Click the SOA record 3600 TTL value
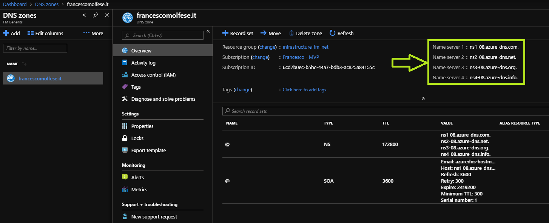This screenshot has width=549, height=223. [388, 181]
